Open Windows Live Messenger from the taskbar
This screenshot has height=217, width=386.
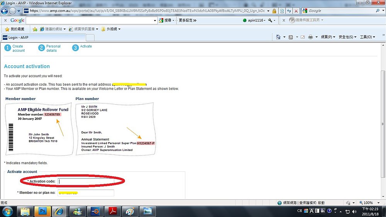point(78,211)
